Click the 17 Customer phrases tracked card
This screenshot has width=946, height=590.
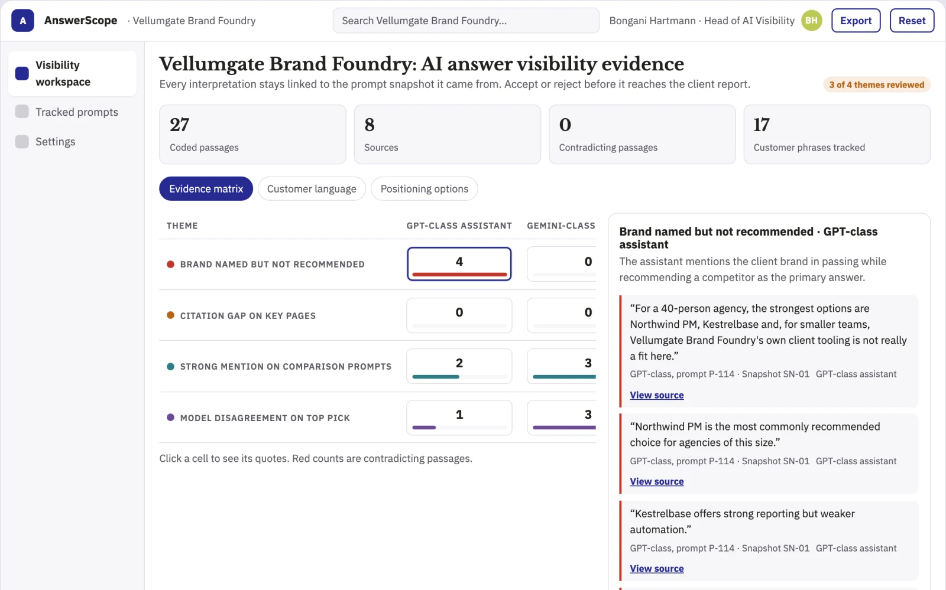pos(837,135)
